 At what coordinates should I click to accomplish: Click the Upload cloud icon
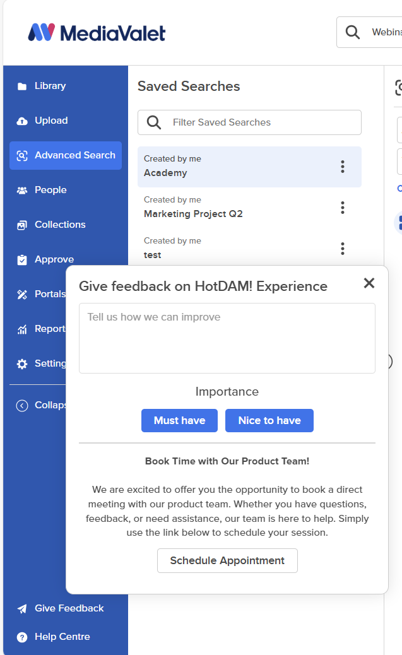click(x=21, y=121)
